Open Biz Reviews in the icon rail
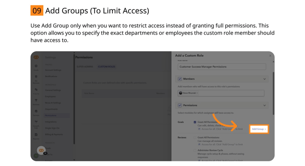Image resolution: width=305 pixels, height=166 pixels. [36, 79]
